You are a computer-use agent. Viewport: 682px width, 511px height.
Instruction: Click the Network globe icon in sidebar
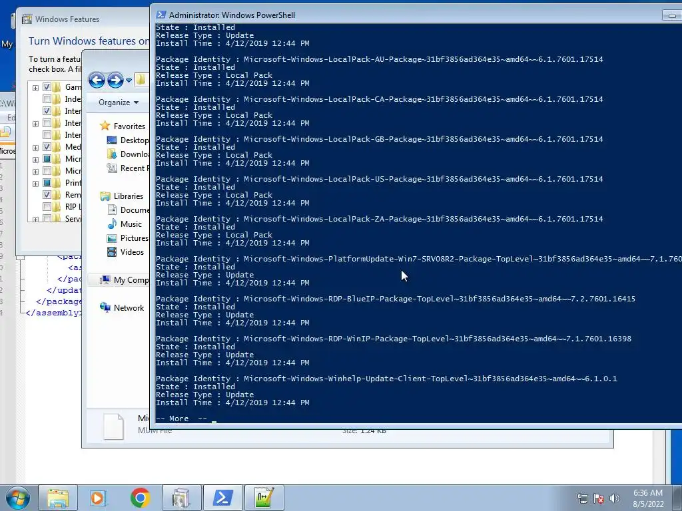(105, 307)
